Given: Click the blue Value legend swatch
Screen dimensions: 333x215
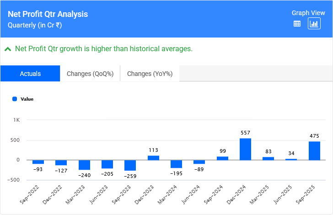Looking at the screenshot, I should pyautogui.click(x=15, y=99).
